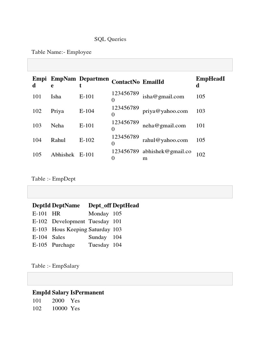Click the neha@gmail.com email cell
This screenshot has height=347, width=260.
164,126
